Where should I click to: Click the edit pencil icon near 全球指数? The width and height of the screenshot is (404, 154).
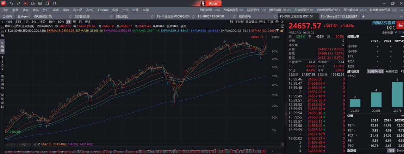[396, 33]
